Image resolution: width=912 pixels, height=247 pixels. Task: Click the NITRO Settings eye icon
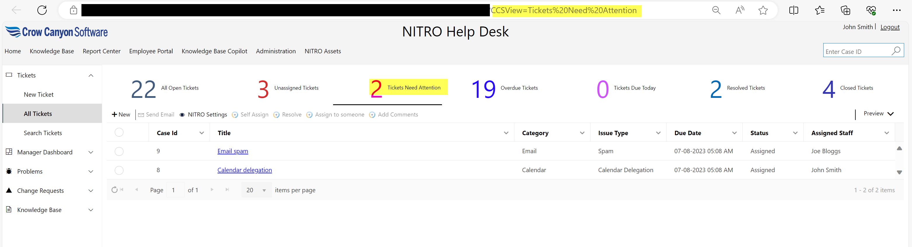tap(182, 115)
